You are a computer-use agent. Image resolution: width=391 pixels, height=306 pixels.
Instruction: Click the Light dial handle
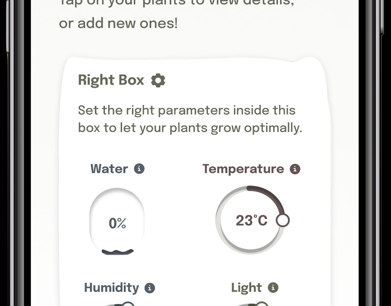point(262,304)
